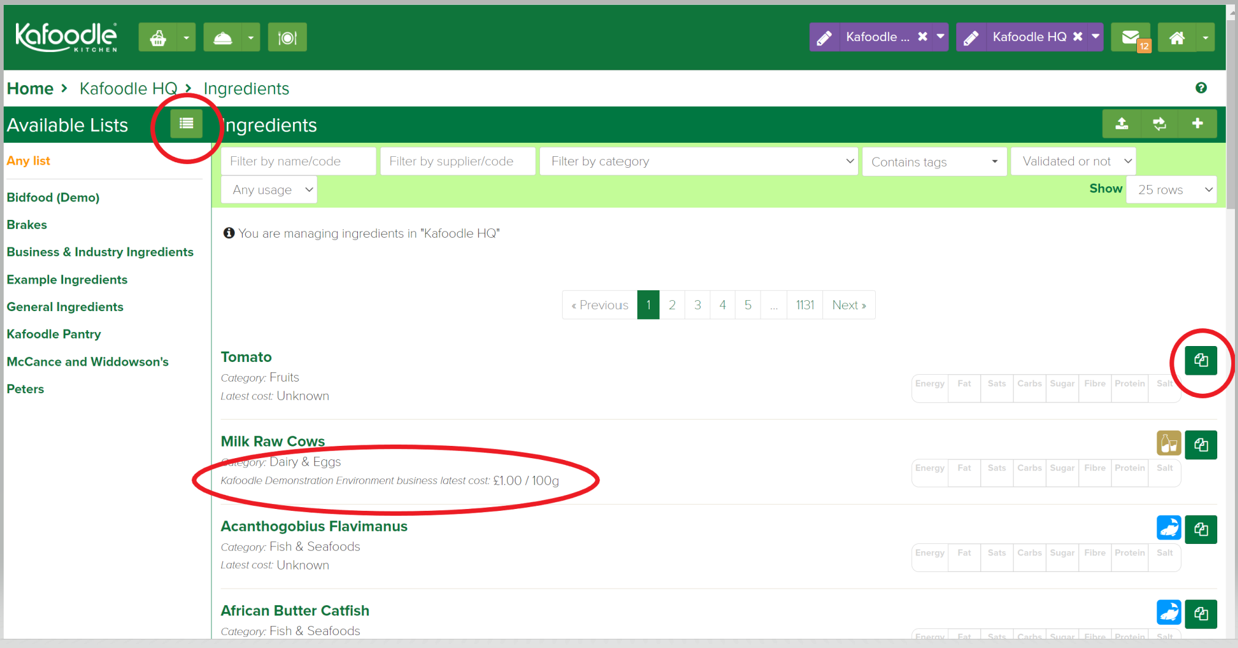This screenshot has width=1238, height=648.
Task: Click current page 1 in pagination
Action: pos(648,305)
